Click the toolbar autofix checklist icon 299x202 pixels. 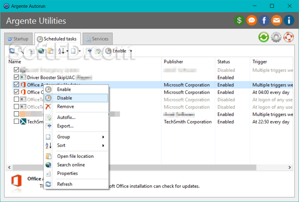tap(98, 51)
